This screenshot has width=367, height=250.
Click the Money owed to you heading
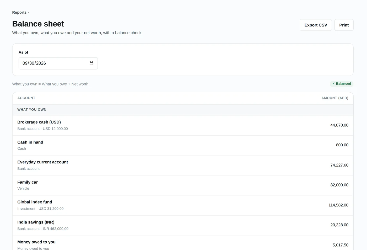(36, 242)
